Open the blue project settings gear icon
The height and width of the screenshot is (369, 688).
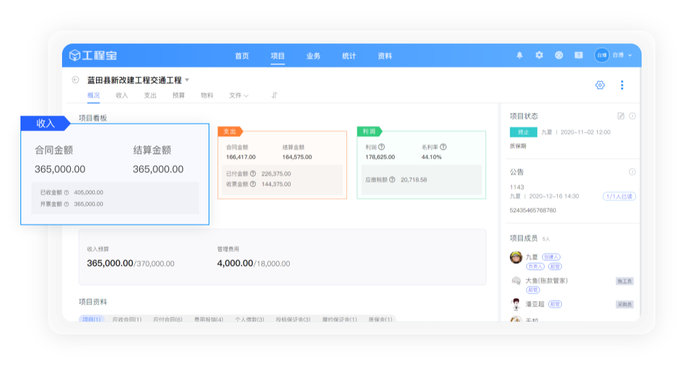(x=600, y=85)
